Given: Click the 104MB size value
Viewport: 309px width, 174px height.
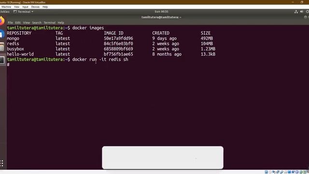Looking at the screenshot, I should [207, 43].
